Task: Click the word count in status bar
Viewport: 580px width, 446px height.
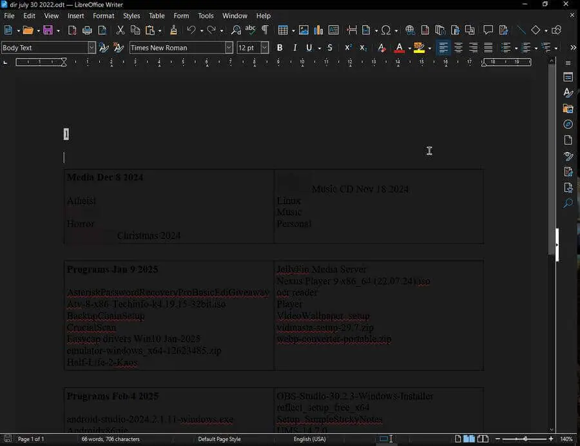Action: pos(111,439)
